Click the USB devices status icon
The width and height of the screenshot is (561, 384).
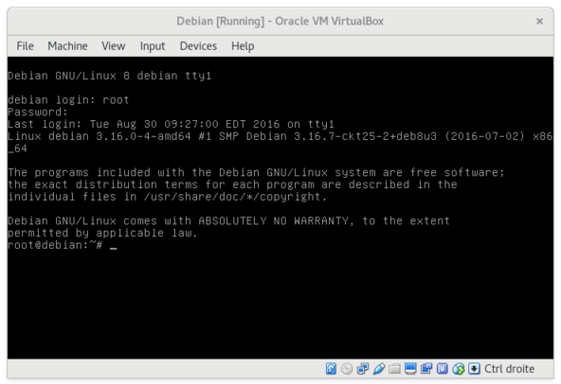tap(379, 368)
